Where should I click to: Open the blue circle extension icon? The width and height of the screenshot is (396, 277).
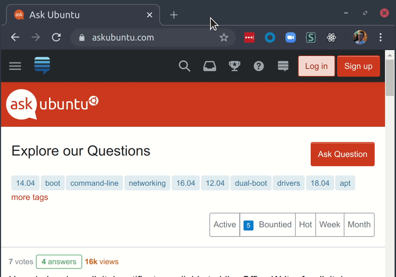coord(270,38)
